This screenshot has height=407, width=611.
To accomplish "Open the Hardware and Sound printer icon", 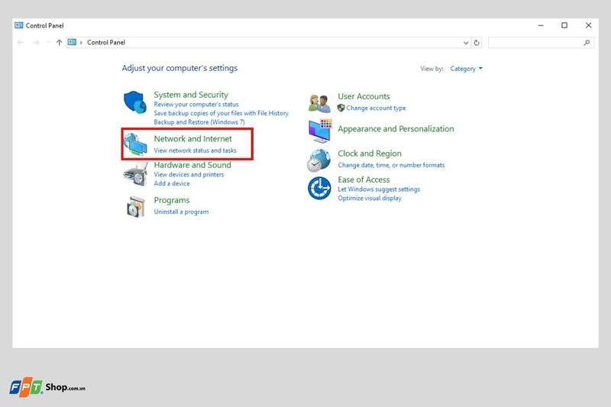I will (x=135, y=173).
